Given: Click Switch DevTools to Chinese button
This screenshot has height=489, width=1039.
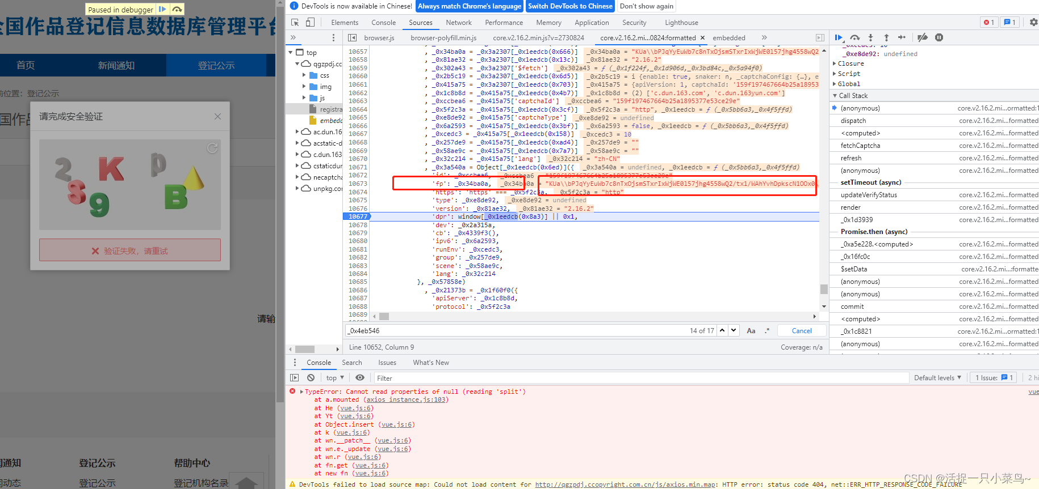Looking at the screenshot, I should tap(570, 6).
